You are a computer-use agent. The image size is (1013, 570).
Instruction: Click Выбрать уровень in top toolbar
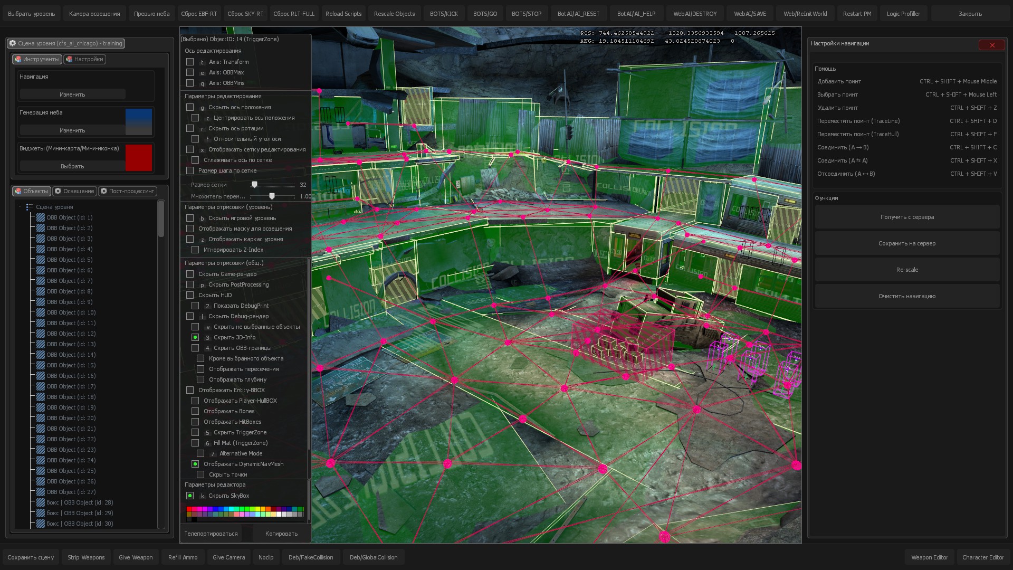pyautogui.click(x=32, y=14)
